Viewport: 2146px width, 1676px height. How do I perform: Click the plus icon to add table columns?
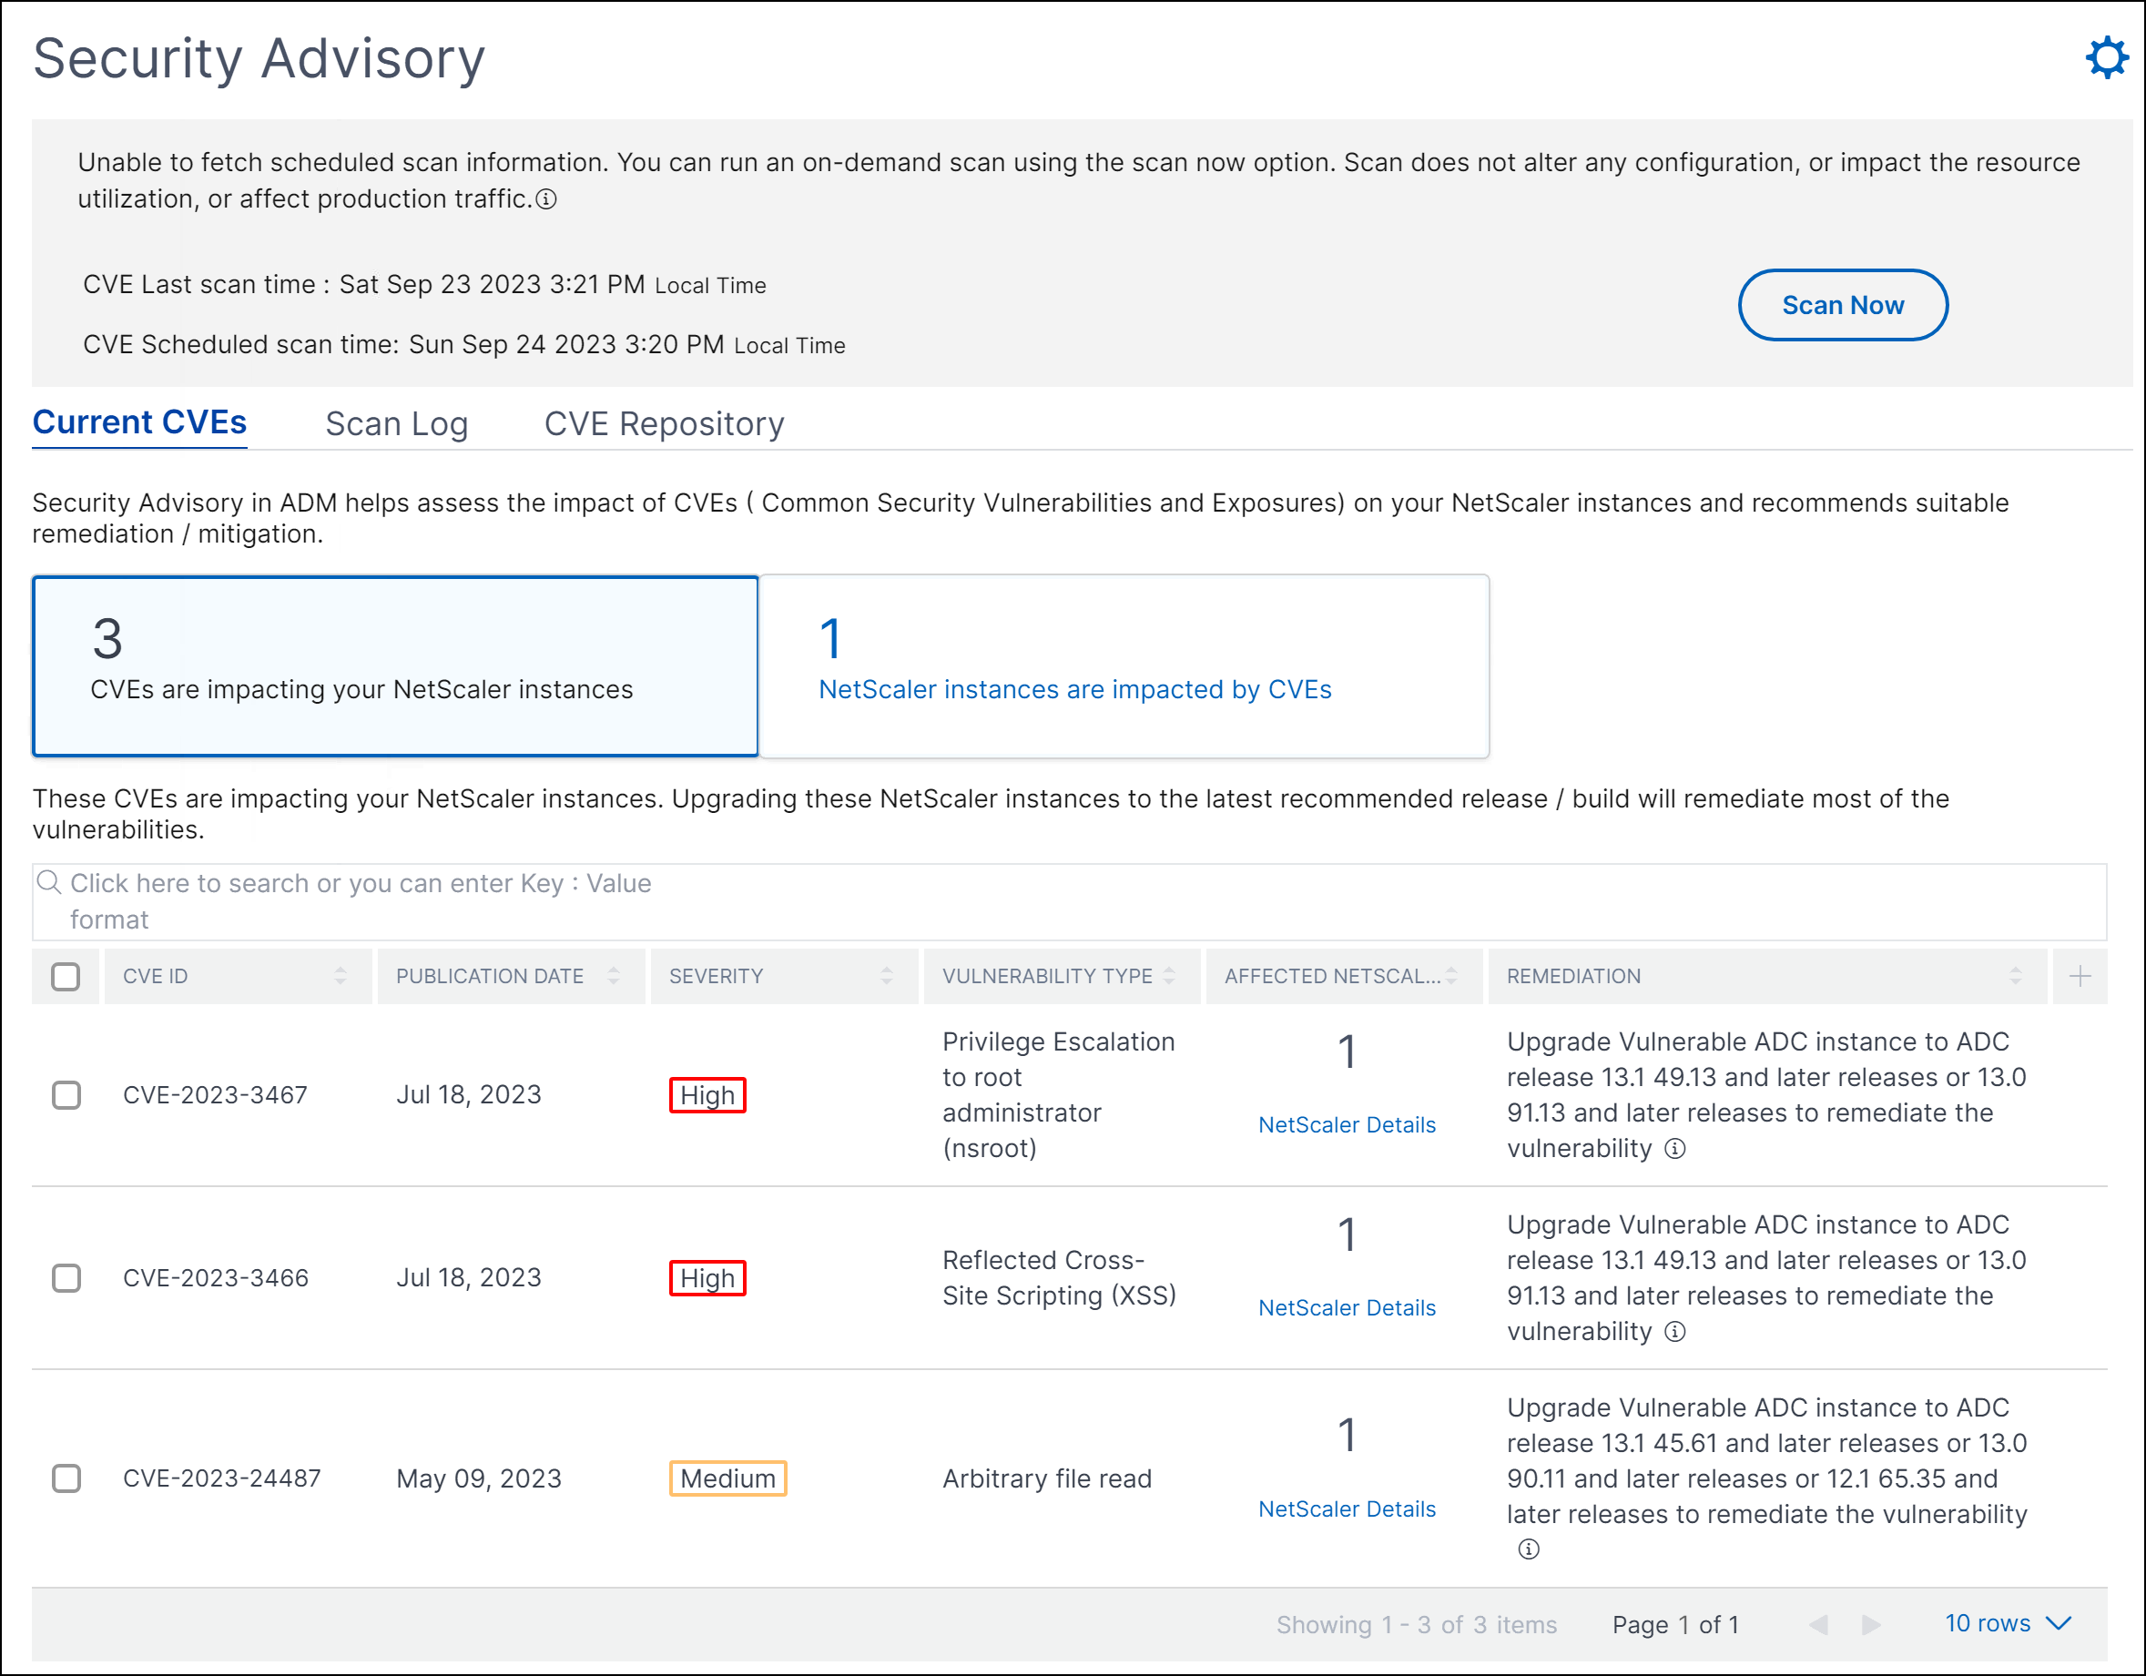2080,977
